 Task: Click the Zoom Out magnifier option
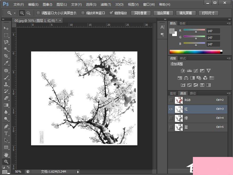[28, 13]
